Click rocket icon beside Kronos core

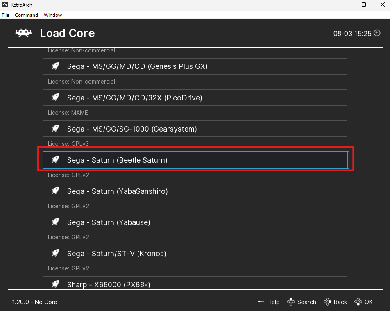click(x=55, y=253)
